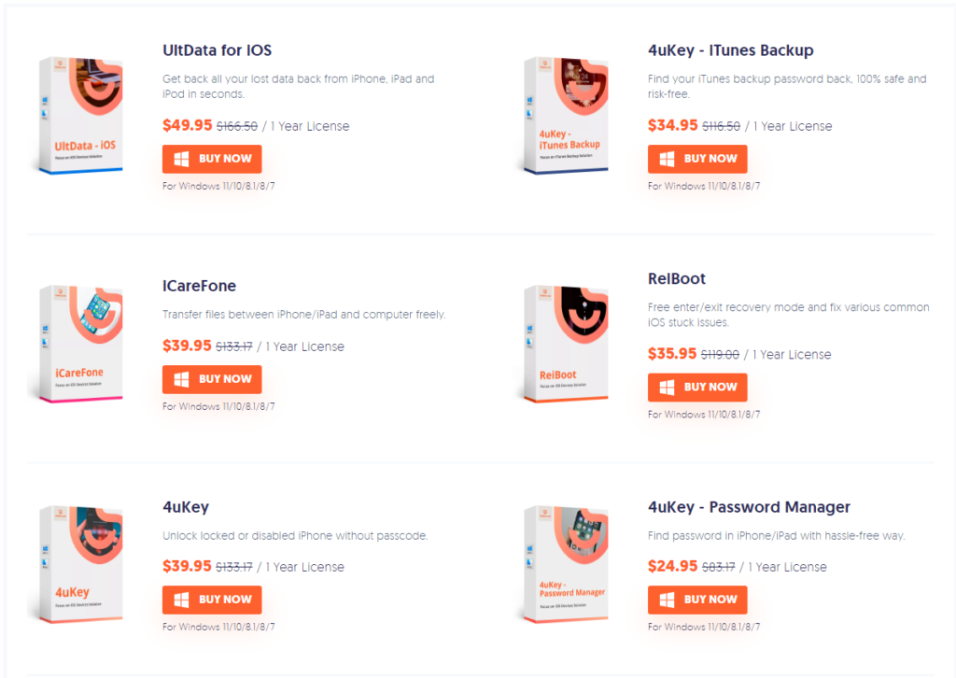Open the 4uKey - iTunes Backup title
The height and width of the screenshot is (678, 956).
coord(730,50)
